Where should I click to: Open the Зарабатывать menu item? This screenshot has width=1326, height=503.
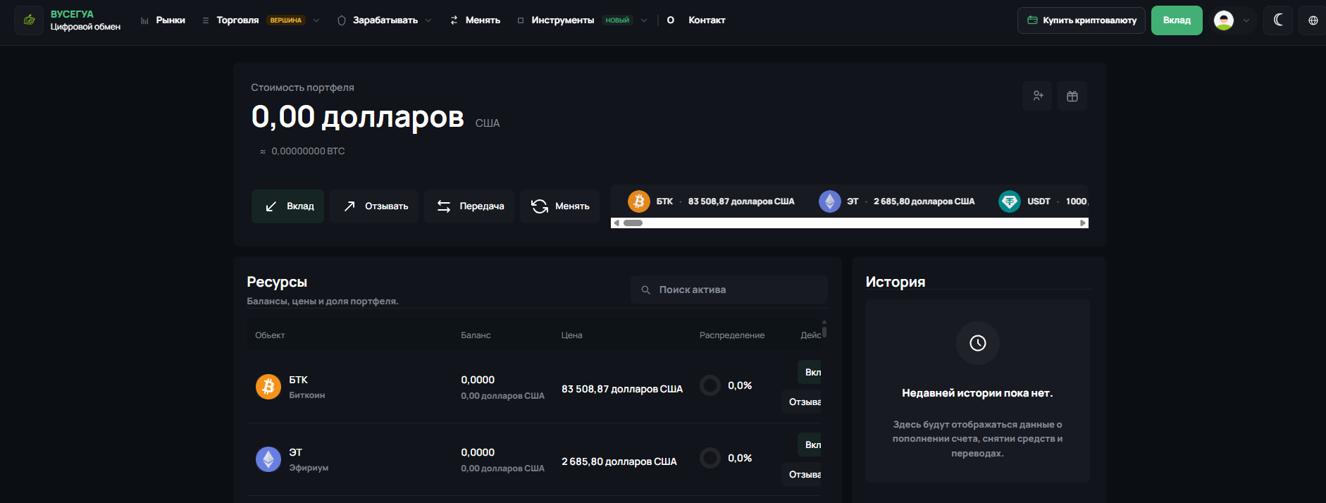[385, 20]
